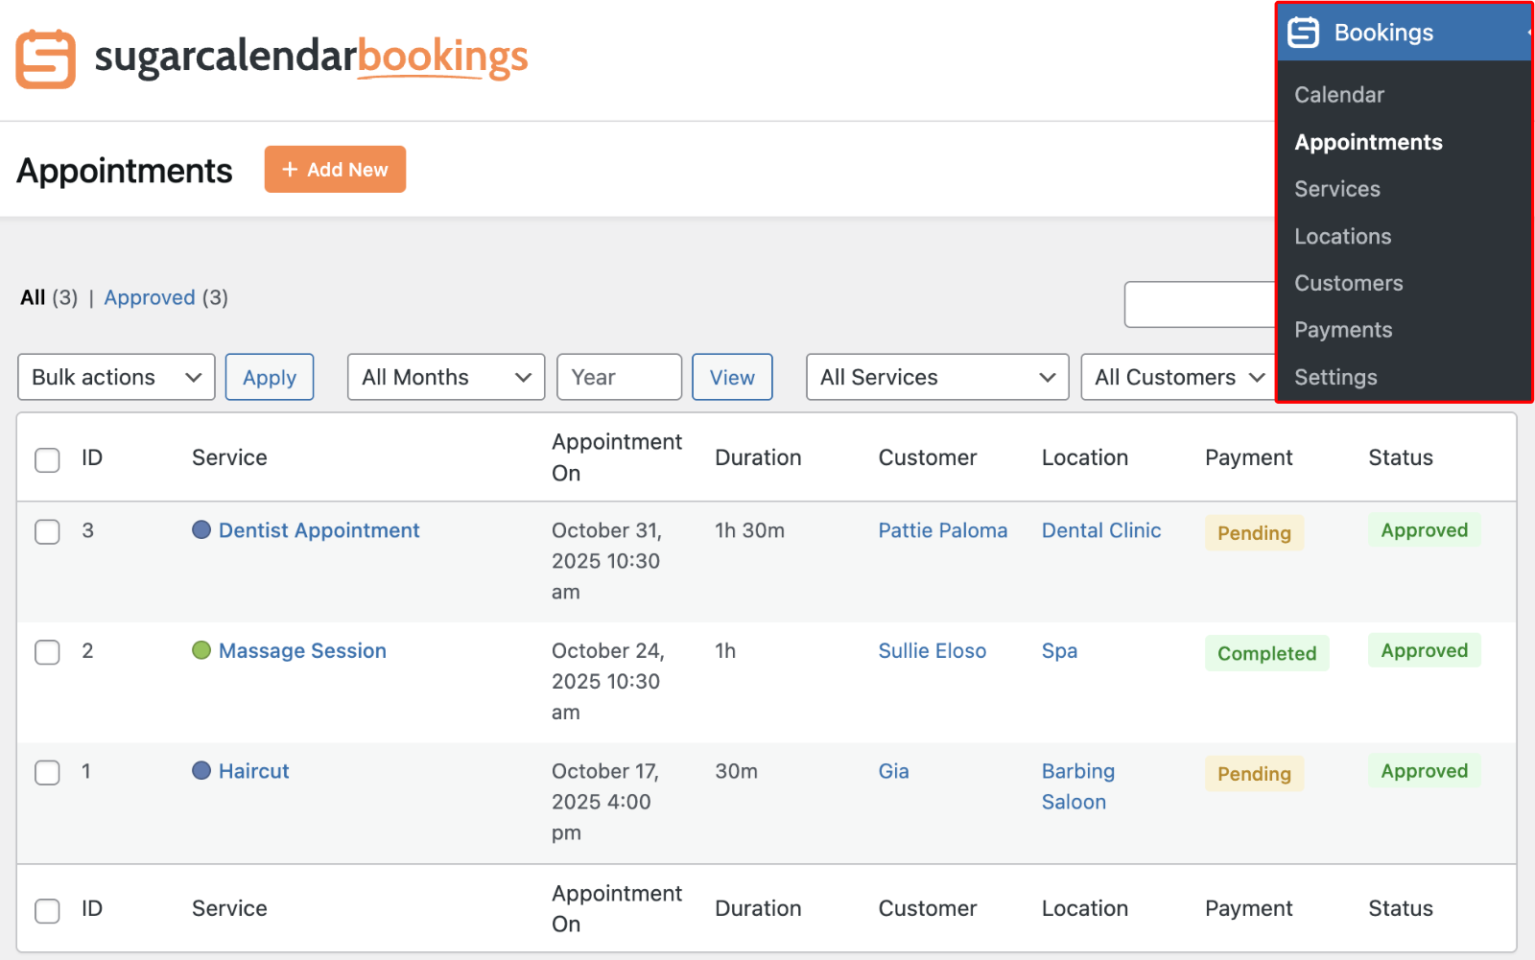Select the Bookings calendar icon in sidebar

click(x=1303, y=32)
